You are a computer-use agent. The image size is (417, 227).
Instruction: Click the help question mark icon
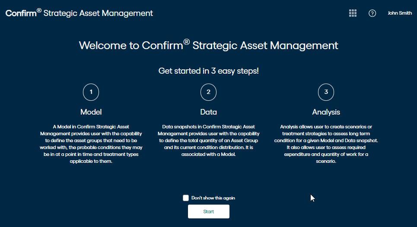tap(372, 13)
